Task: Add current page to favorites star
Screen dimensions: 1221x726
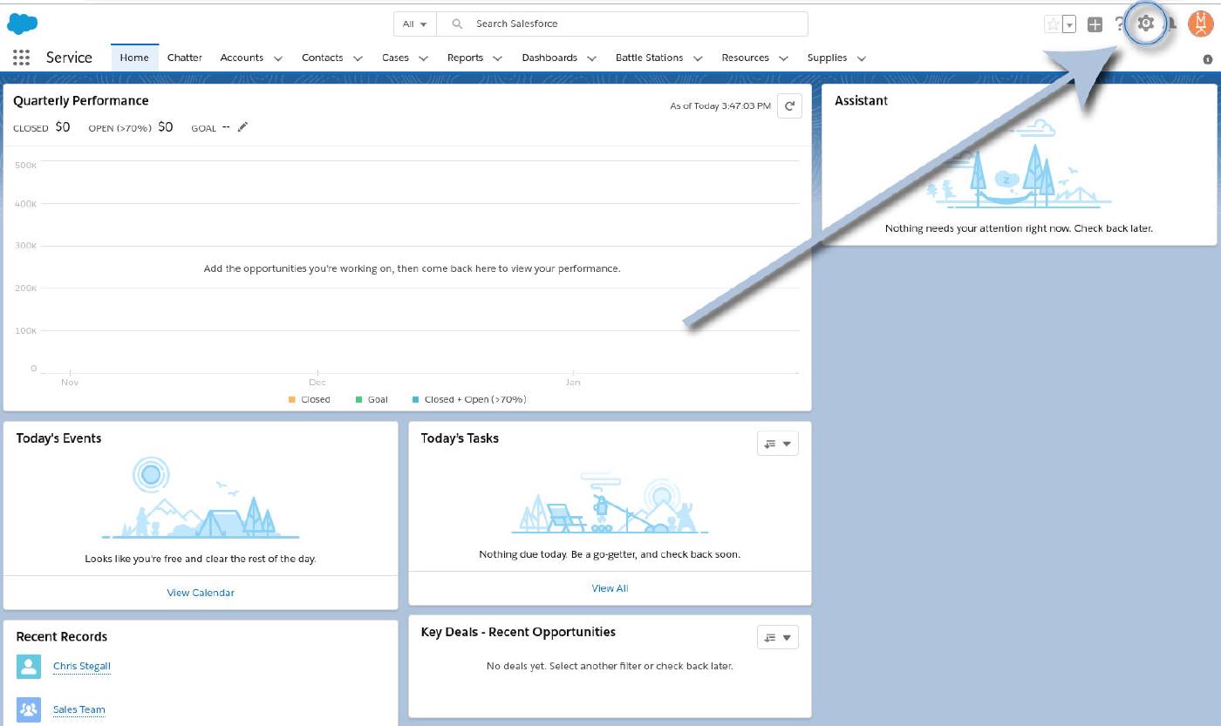Action: click(1053, 24)
